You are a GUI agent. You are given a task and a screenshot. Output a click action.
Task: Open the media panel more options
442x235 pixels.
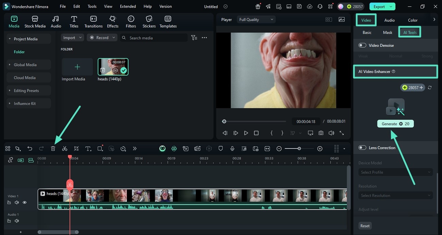pos(204,38)
